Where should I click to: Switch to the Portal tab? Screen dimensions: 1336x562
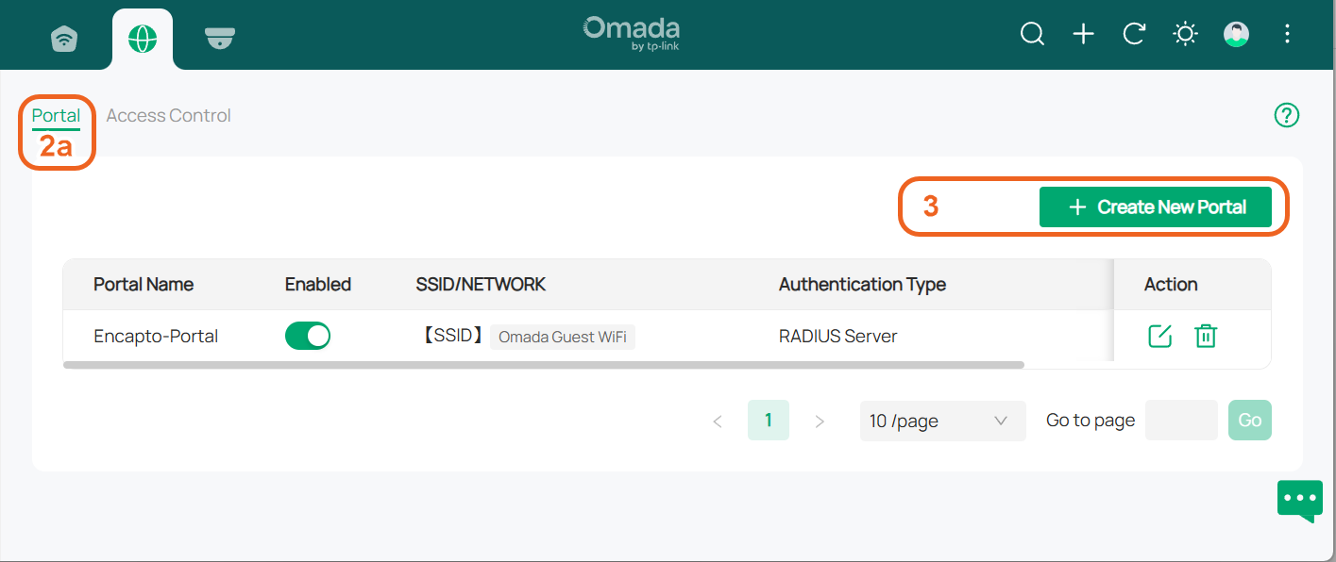click(56, 116)
